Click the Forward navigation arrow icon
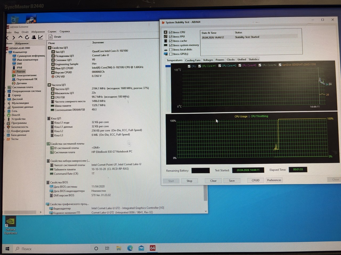The width and height of the screenshot is (341, 255). click(14, 38)
